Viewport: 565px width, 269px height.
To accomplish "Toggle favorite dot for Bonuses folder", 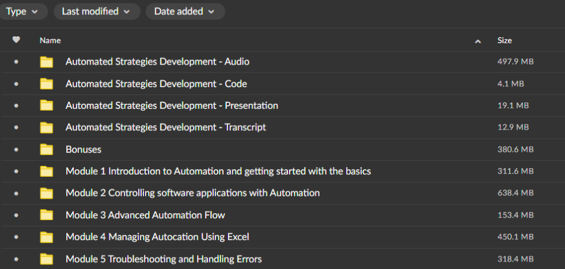I will [16, 149].
